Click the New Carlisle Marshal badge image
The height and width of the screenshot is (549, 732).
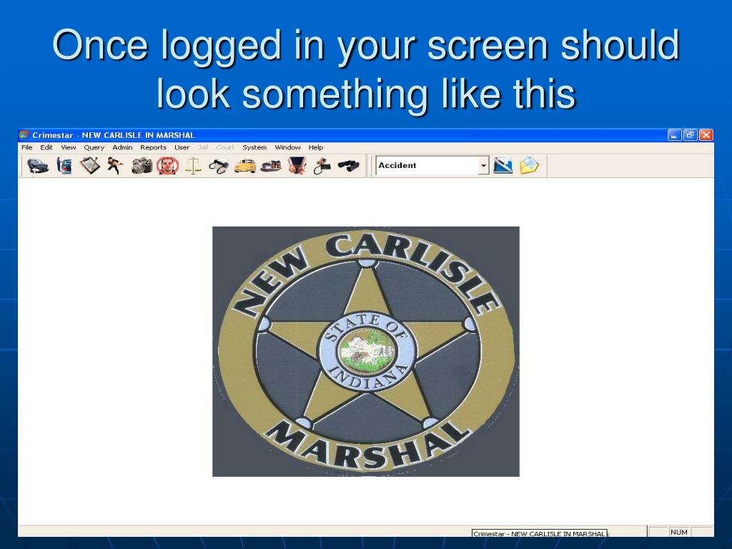(x=366, y=352)
